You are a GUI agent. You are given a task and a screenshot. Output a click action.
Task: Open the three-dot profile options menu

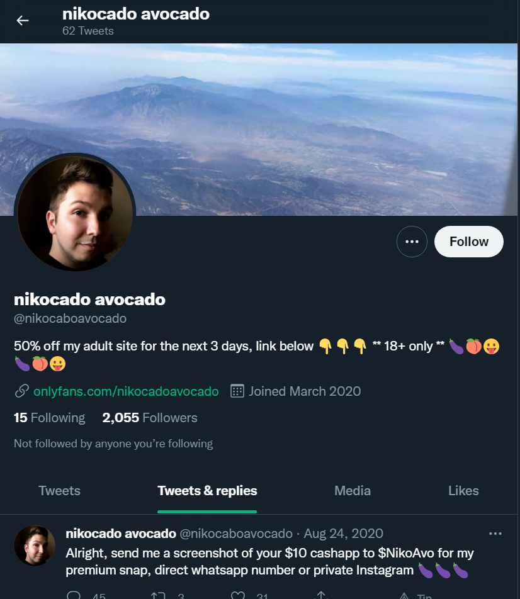coord(412,242)
